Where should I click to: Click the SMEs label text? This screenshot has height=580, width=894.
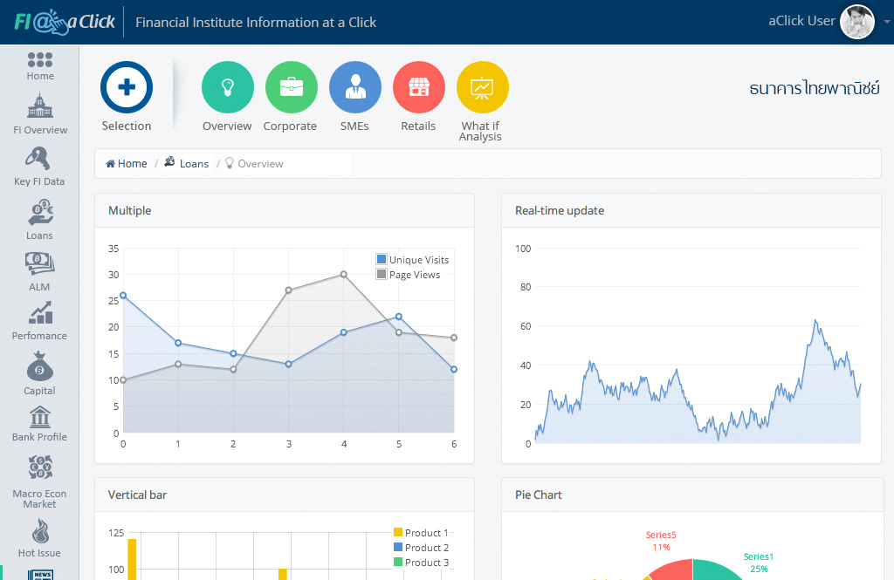(x=354, y=126)
